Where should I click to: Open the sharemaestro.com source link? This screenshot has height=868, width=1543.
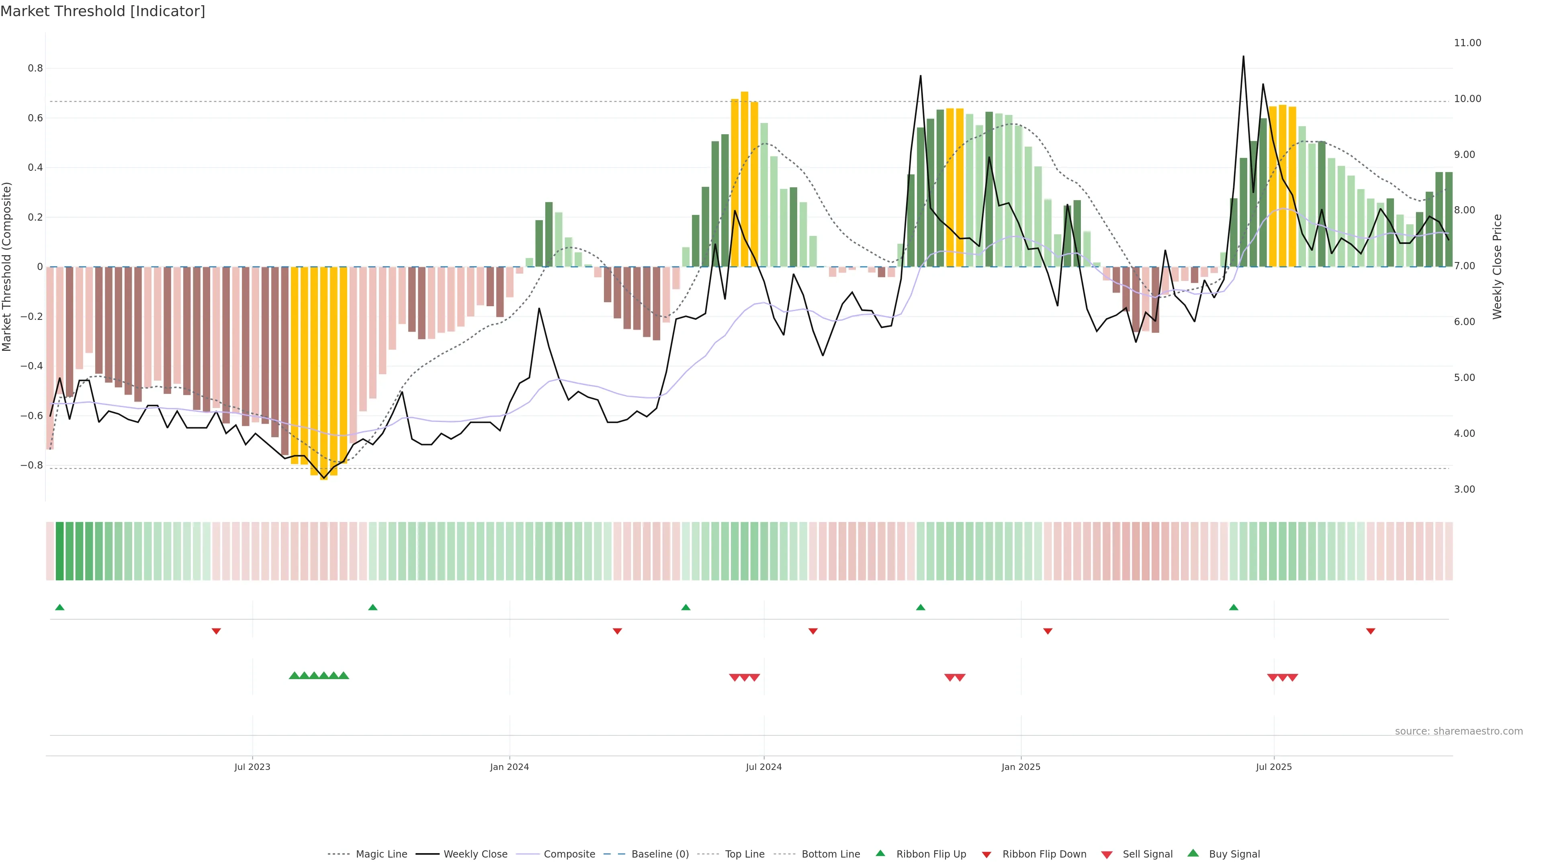point(1459,731)
